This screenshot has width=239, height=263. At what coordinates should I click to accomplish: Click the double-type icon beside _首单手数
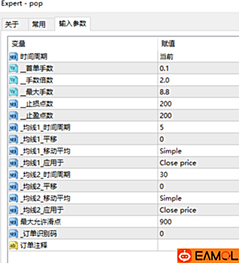(13, 69)
